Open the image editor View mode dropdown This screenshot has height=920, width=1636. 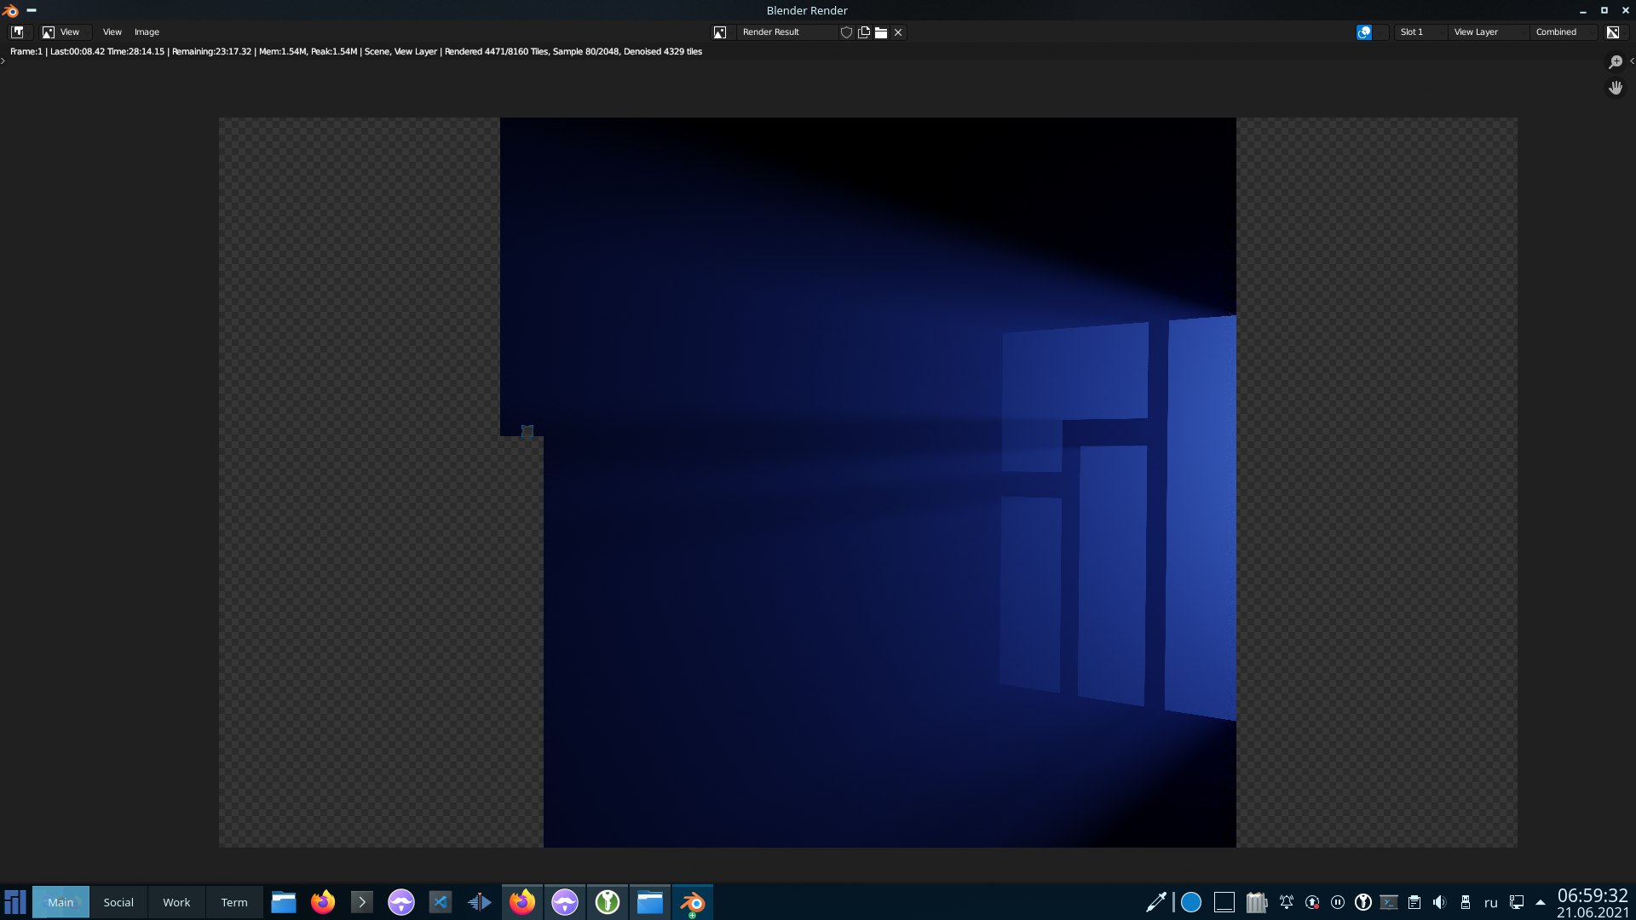pyautogui.click(x=65, y=32)
